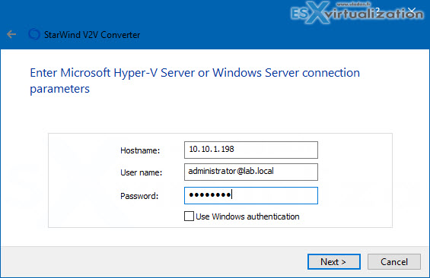Tick the Use Windows authentication checkbox
430x278 pixels.
click(189, 216)
